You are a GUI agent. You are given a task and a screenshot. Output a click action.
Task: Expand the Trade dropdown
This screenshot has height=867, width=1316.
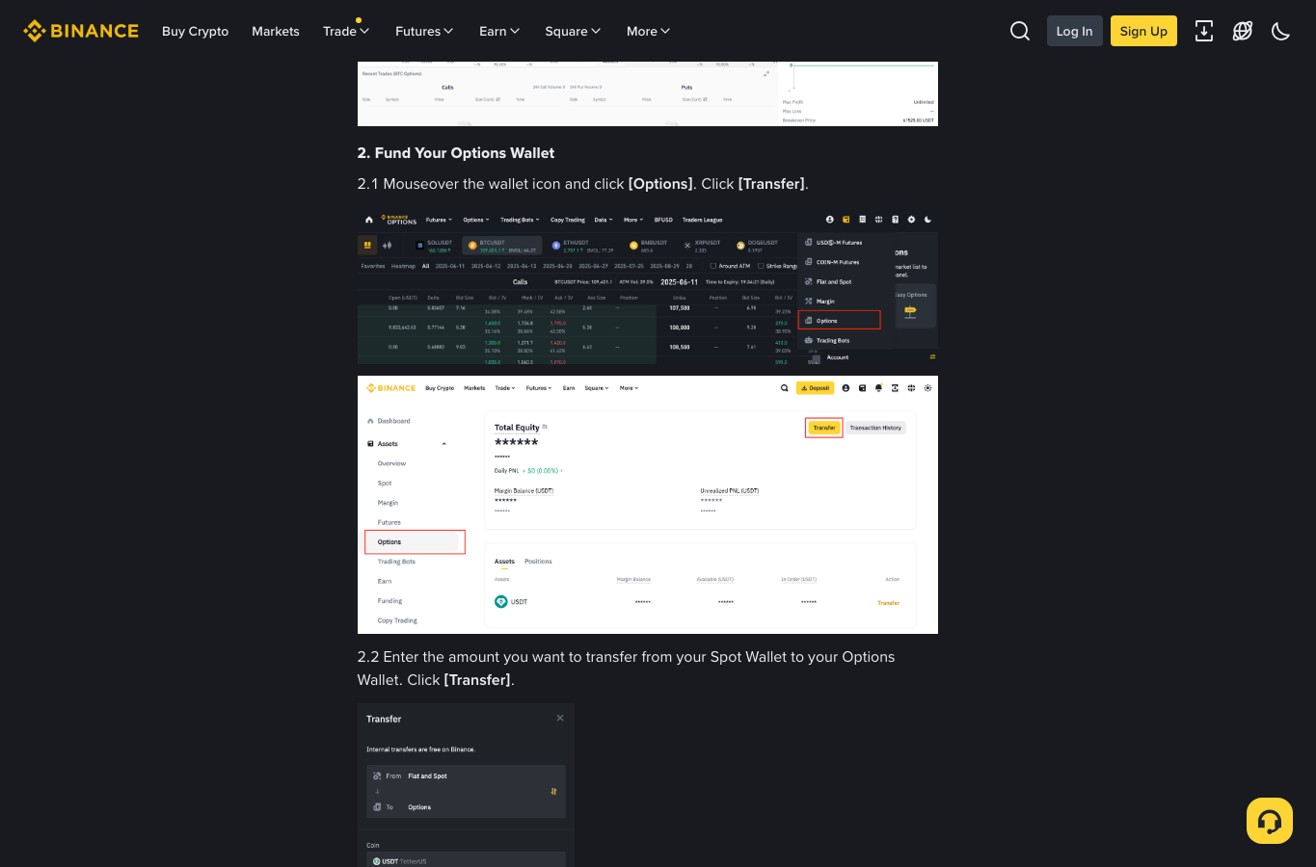coord(346,31)
